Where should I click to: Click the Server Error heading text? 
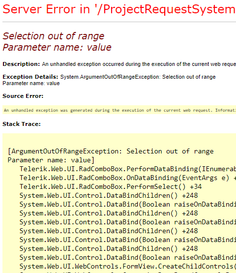click(119, 9)
